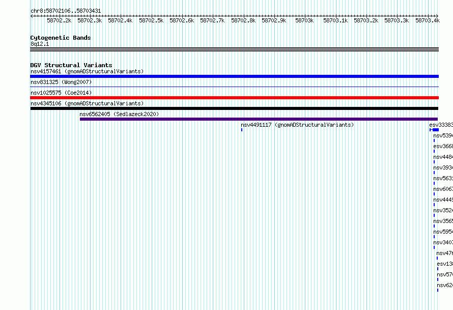
Task: Click the 58702.8k ruler tick label
Action: tap(243, 20)
